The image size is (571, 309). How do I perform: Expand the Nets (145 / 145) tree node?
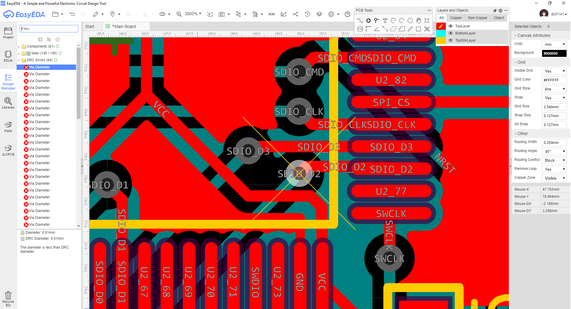[x=19, y=54]
